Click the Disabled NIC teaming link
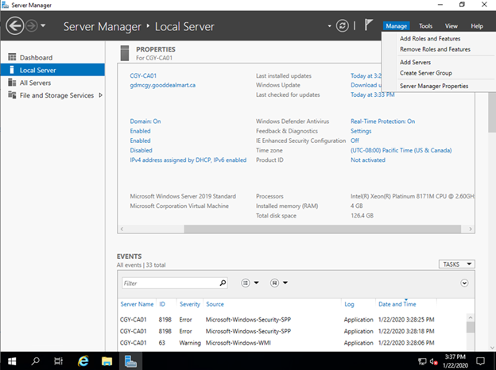 click(x=141, y=150)
